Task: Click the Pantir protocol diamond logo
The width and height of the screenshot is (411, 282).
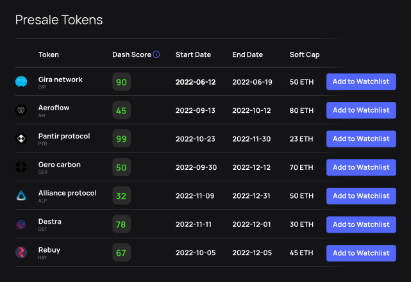Action: pos(21,138)
